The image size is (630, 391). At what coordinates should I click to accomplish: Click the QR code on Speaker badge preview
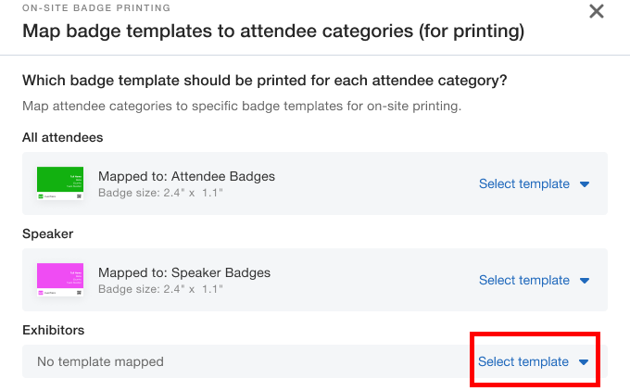tap(79, 292)
